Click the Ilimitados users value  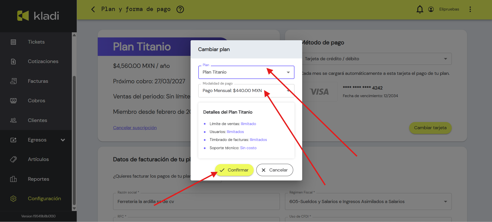[x=235, y=132]
